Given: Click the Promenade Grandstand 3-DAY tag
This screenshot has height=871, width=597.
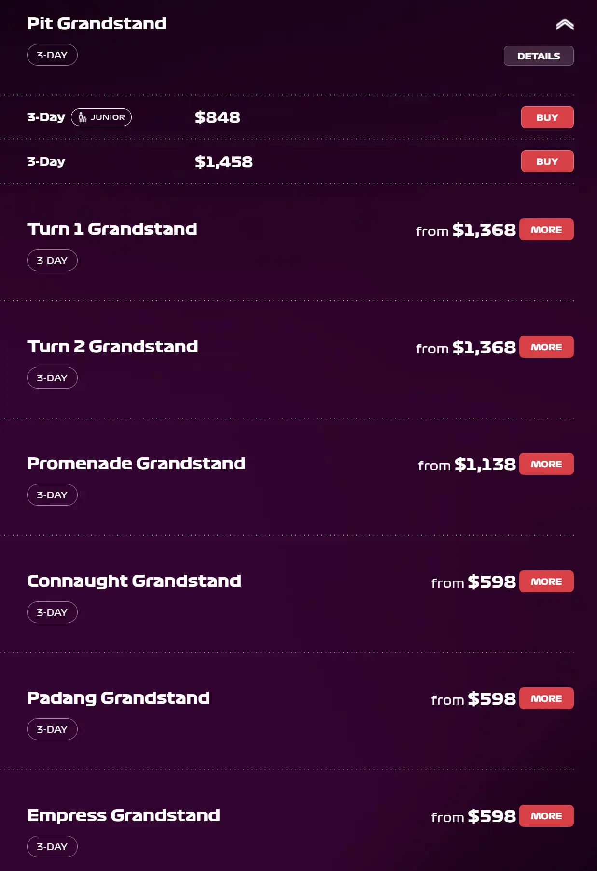Looking at the screenshot, I should [52, 495].
